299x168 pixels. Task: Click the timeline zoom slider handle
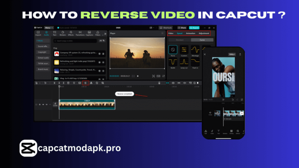(x=198, y=83)
